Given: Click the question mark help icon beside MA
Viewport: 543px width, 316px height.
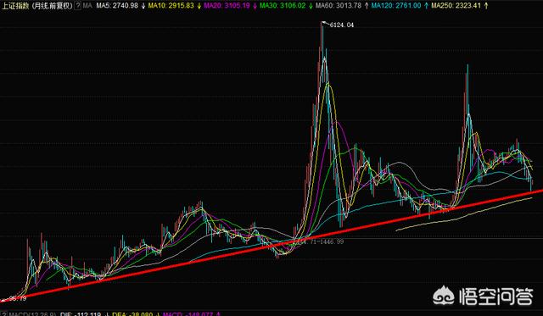Looking at the screenshot, I should [77, 6].
